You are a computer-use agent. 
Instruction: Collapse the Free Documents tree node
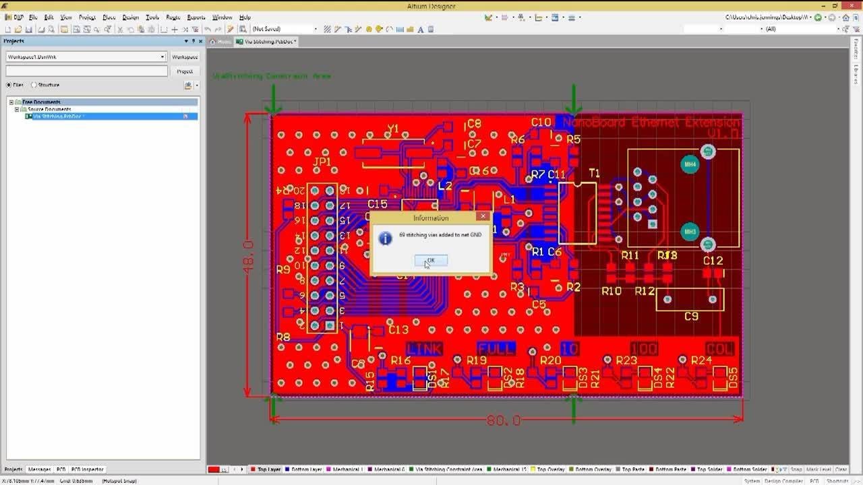11,102
